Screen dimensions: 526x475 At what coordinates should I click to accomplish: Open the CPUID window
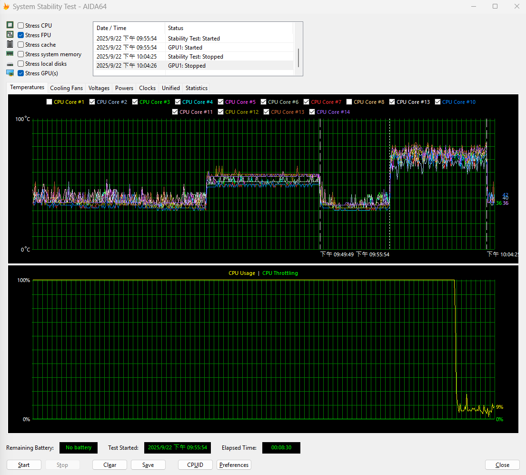(x=195, y=465)
